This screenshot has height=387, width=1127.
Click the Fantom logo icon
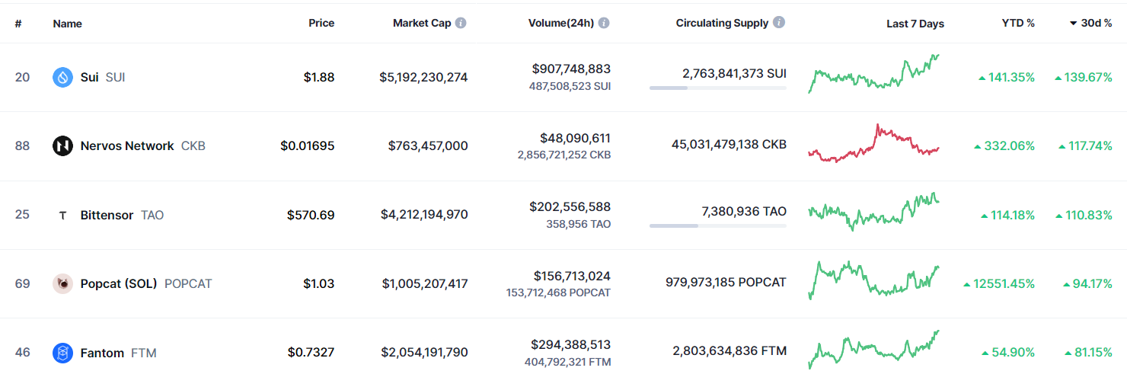[62, 353]
